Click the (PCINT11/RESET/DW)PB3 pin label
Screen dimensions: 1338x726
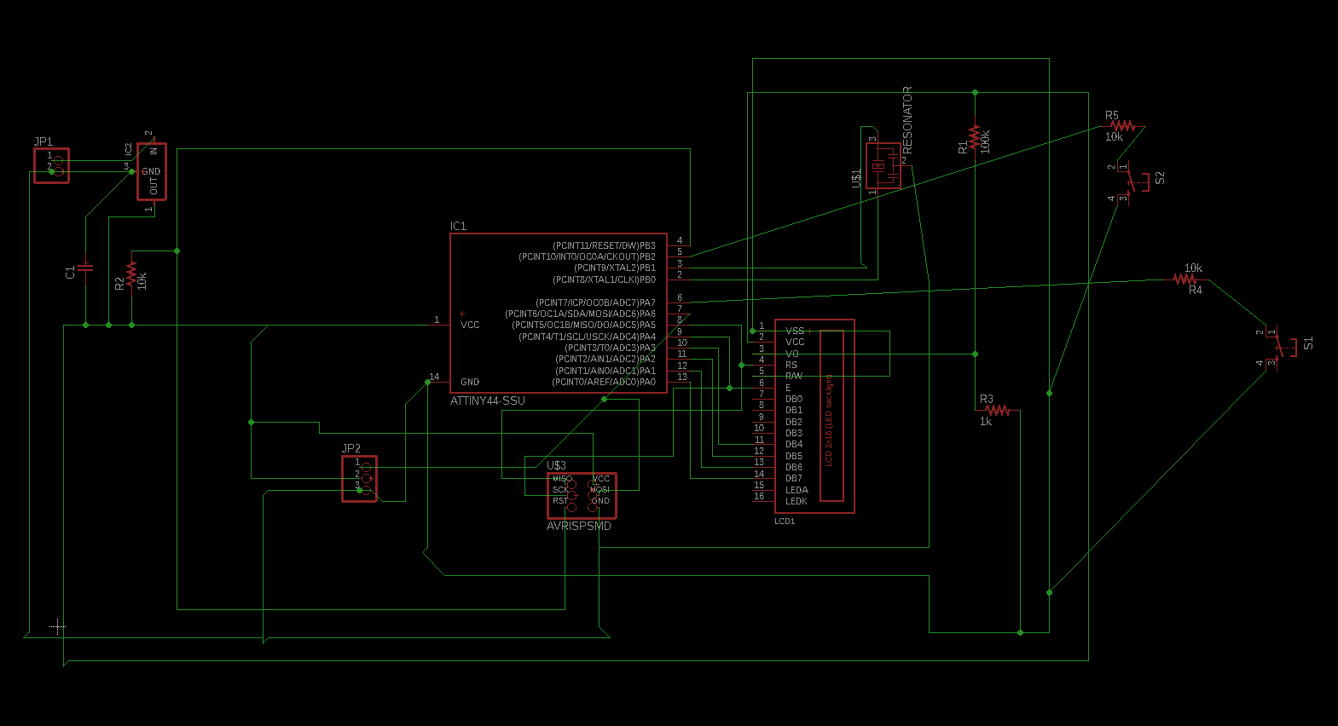coord(605,245)
